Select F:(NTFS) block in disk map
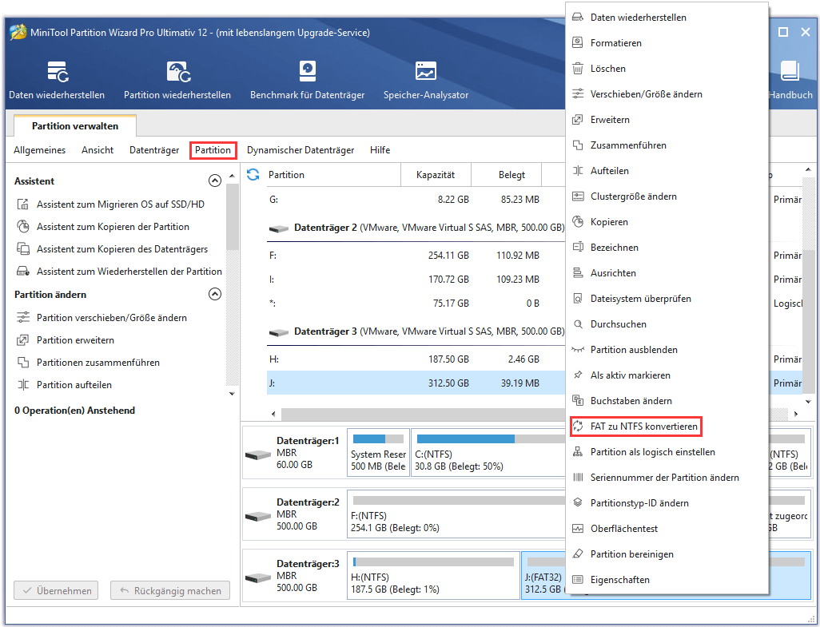Image resolution: width=820 pixels, height=627 pixels. (456, 514)
